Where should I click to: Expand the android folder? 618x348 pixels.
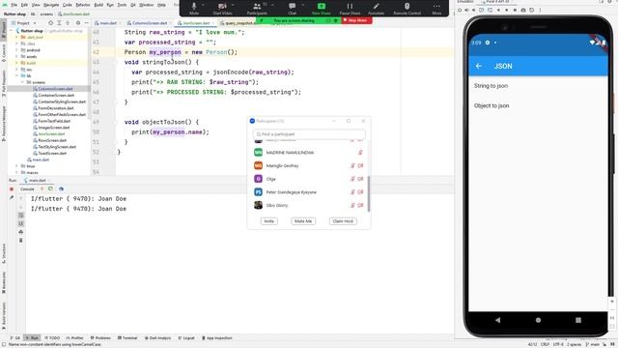(x=16, y=50)
